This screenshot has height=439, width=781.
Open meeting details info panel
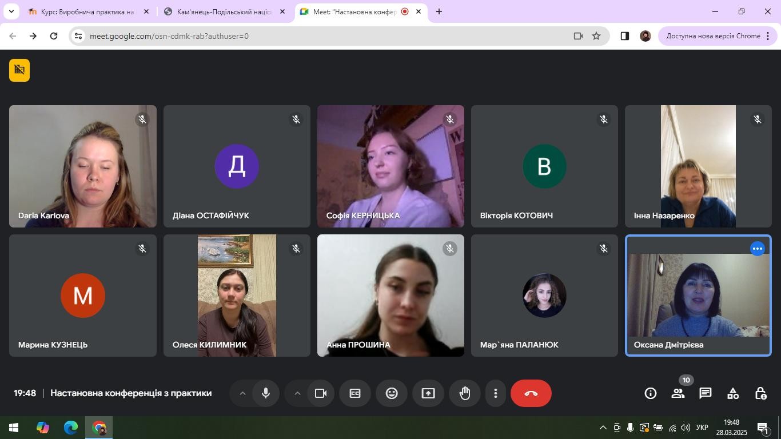click(650, 393)
